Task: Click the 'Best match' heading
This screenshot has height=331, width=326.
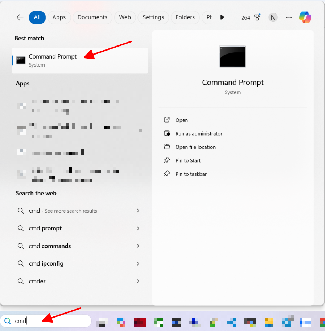Action: [x=29, y=39]
